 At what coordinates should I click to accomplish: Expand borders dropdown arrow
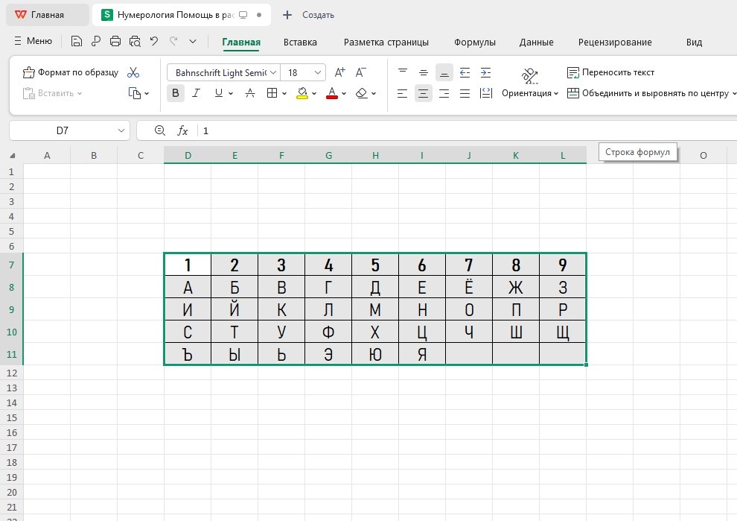(x=284, y=94)
